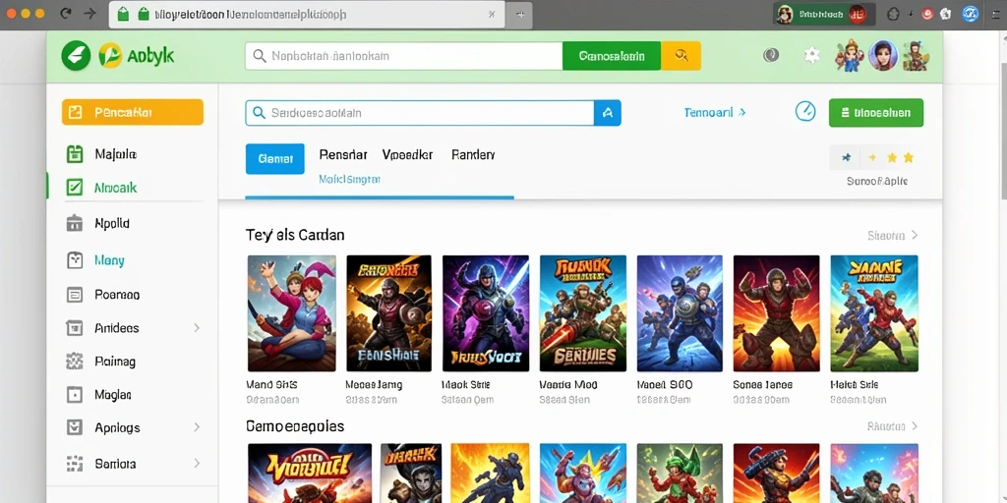Open the Maick Srile game thumbnail
This screenshot has width=1007, height=503.
[874, 313]
